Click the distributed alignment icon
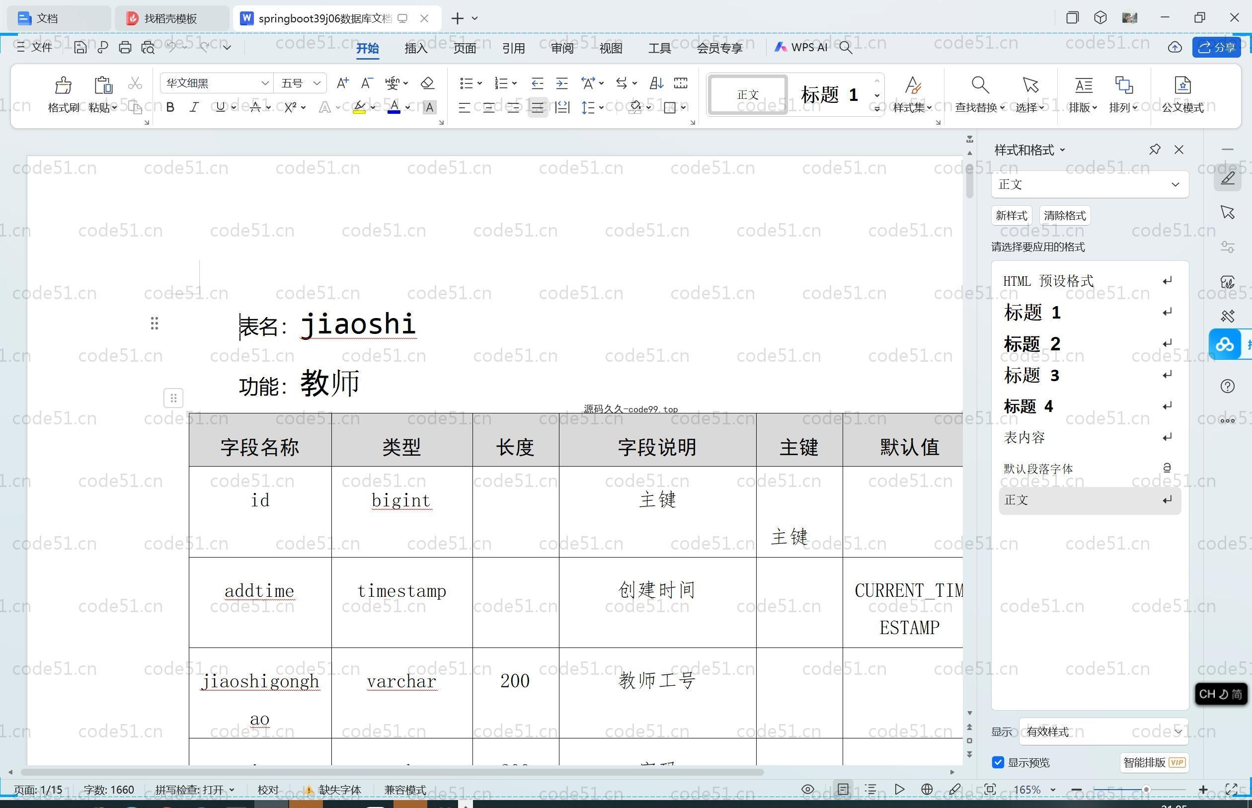The width and height of the screenshot is (1252, 808). tap(562, 107)
